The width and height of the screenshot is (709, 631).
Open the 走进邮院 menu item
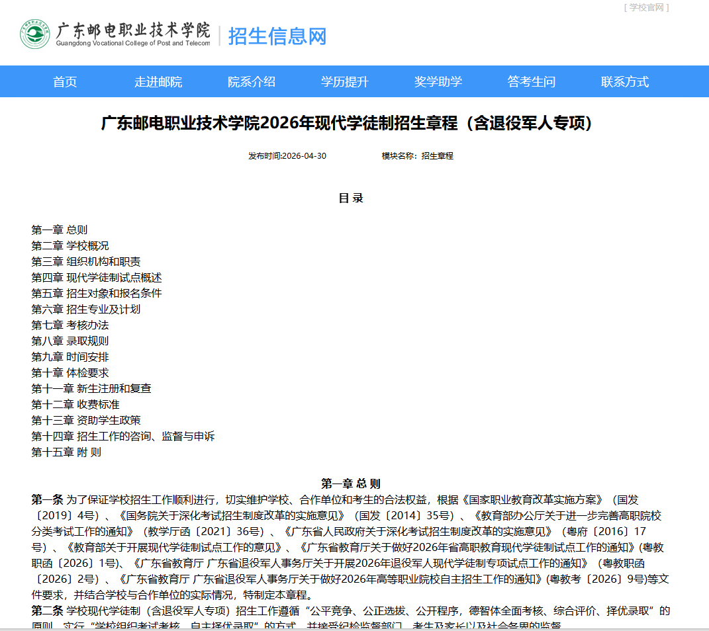point(158,82)
